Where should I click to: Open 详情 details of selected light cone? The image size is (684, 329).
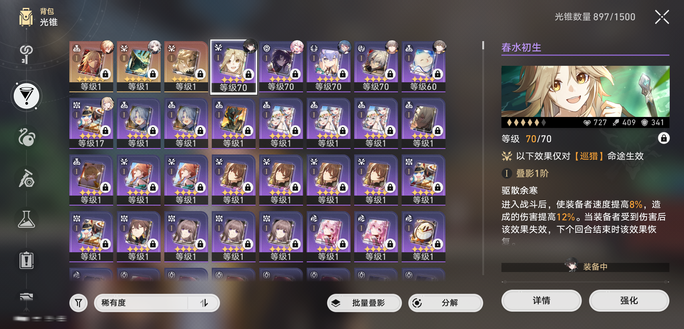point(541,301)
